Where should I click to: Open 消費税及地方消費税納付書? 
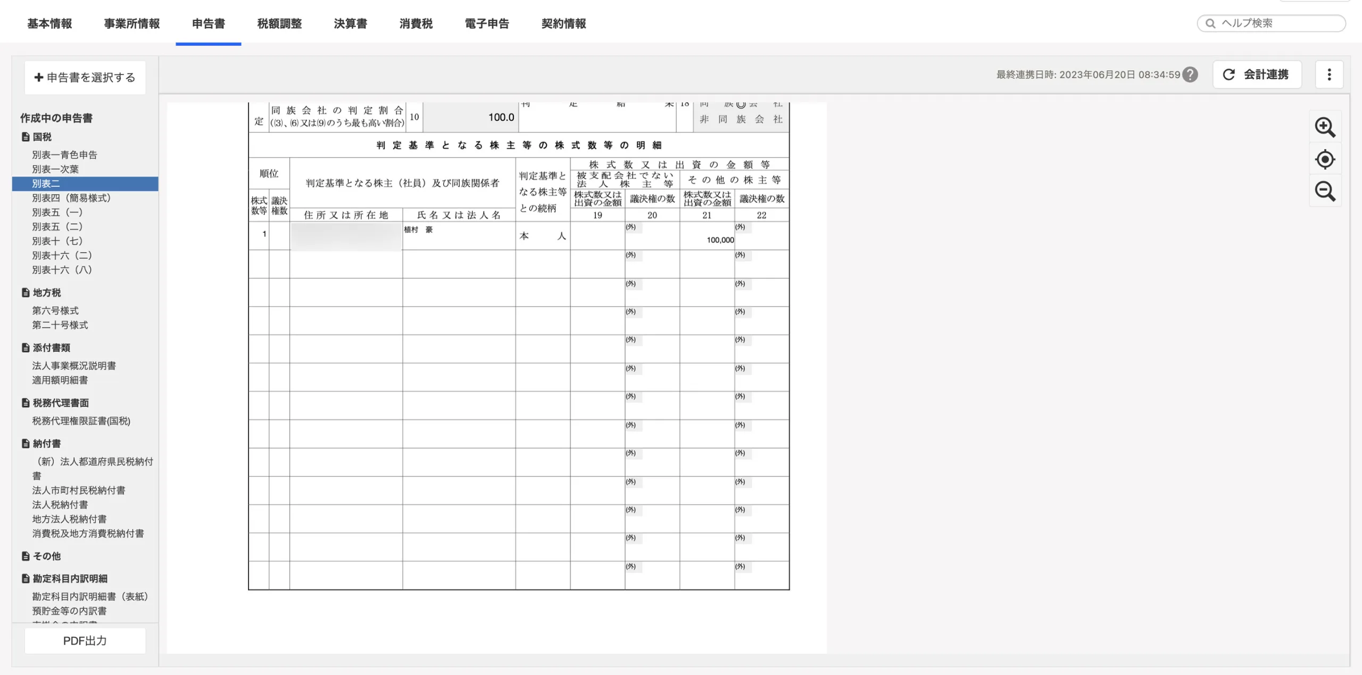88,533
